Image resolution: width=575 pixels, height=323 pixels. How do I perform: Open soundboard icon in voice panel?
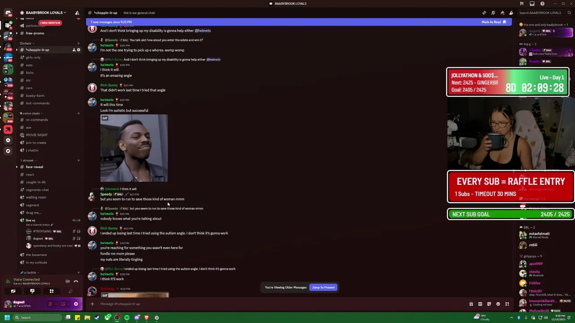coord(71,291)
